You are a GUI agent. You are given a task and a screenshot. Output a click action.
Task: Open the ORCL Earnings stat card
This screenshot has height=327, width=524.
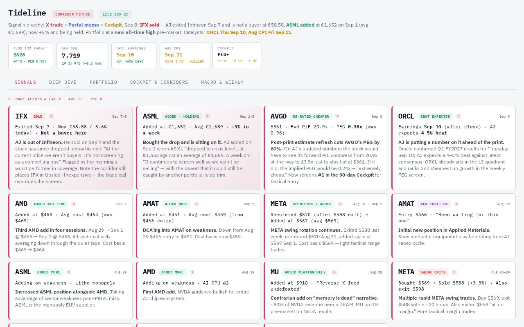pyautogui.click(x=134, y=56)
